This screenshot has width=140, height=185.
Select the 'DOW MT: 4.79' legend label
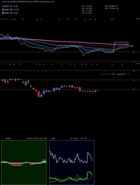(x=11, y=10)
